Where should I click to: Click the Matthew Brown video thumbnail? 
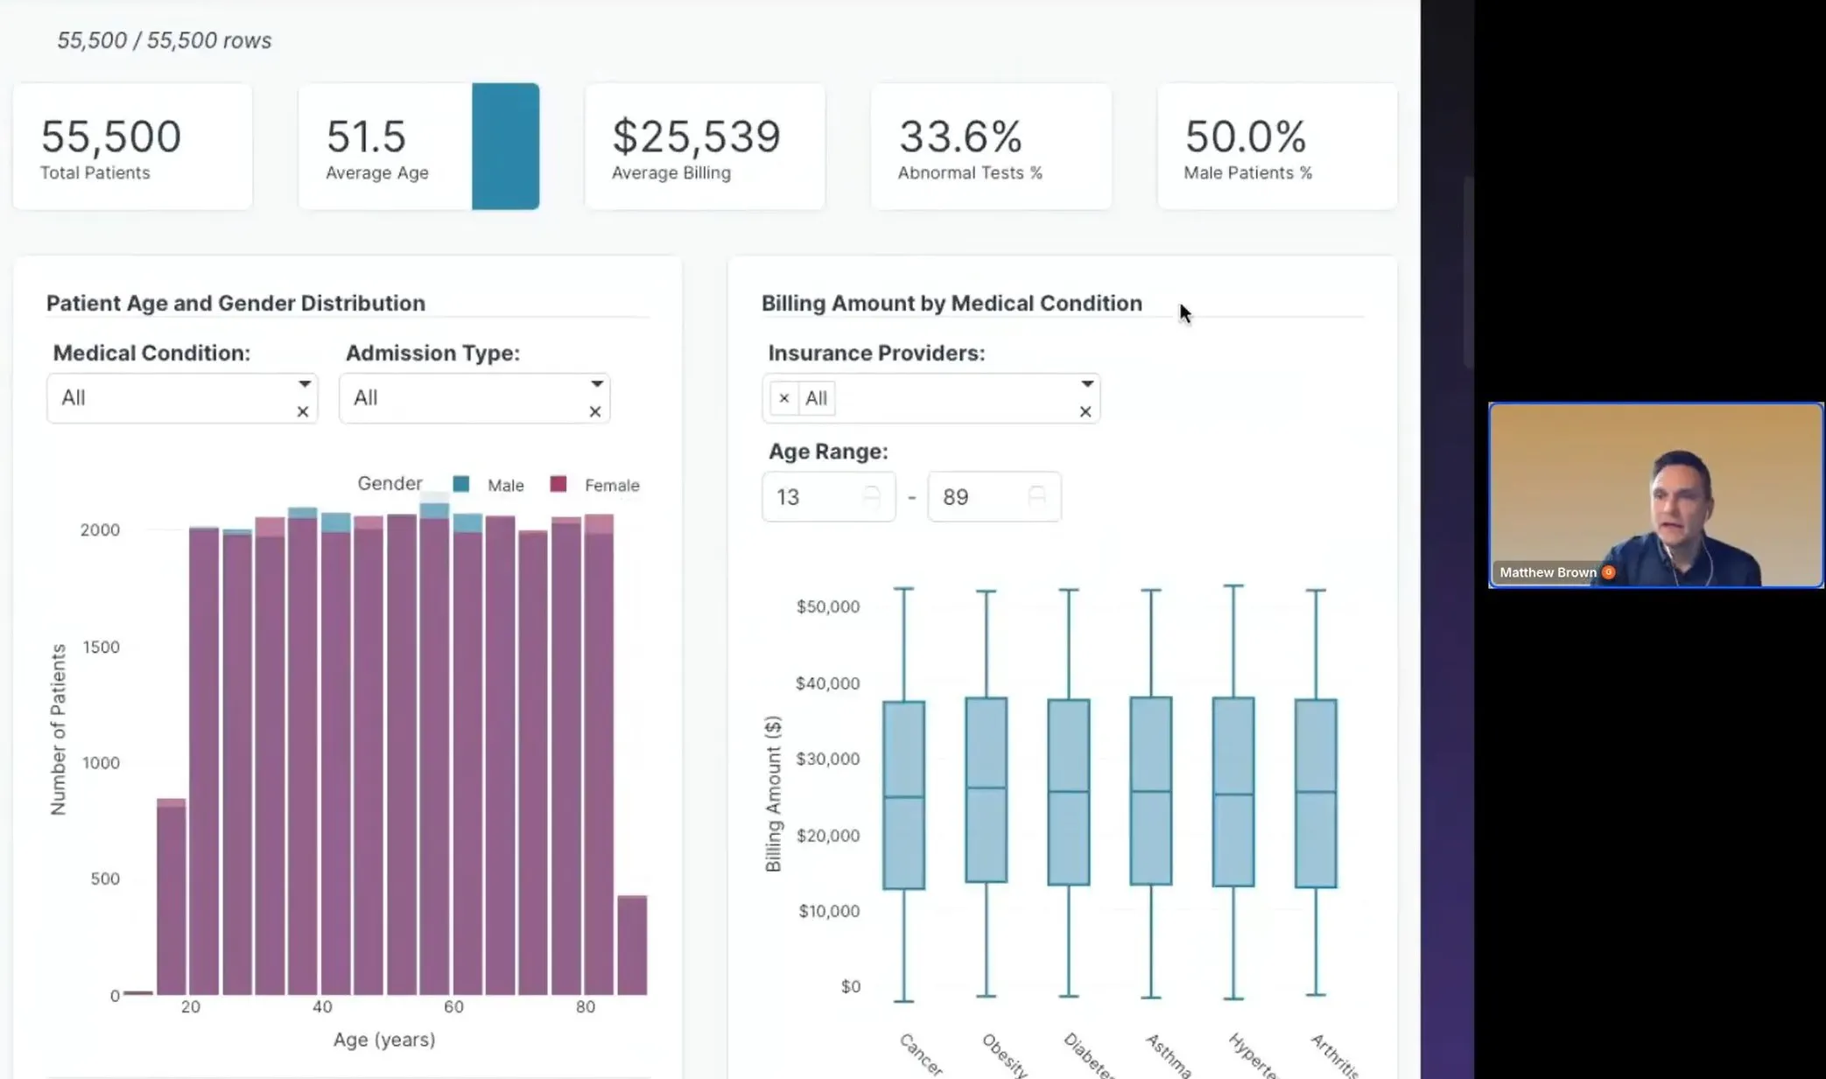[1656, 495]
